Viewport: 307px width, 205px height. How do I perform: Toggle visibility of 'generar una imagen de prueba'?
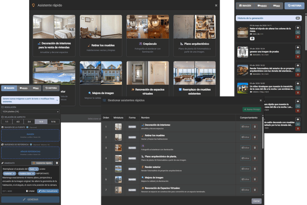298,48
